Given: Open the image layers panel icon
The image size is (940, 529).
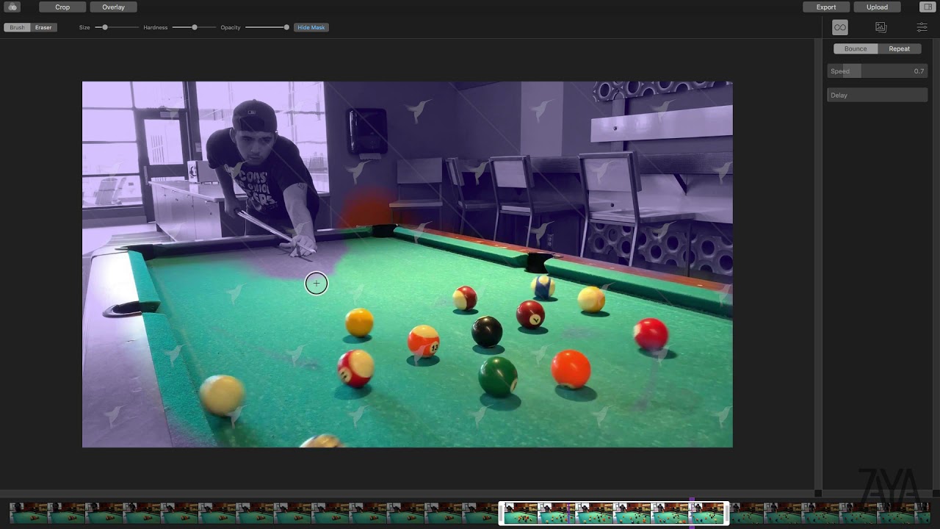Looking at the screenshot, I should point(881,27).
